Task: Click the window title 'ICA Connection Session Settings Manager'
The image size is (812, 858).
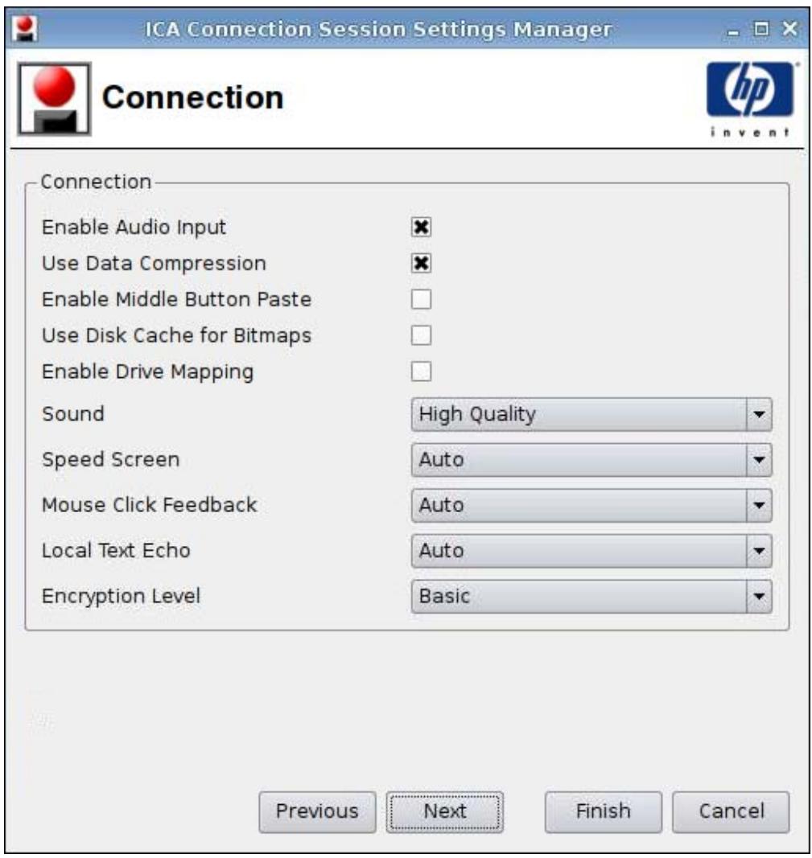Action: (x=377, y=29)
